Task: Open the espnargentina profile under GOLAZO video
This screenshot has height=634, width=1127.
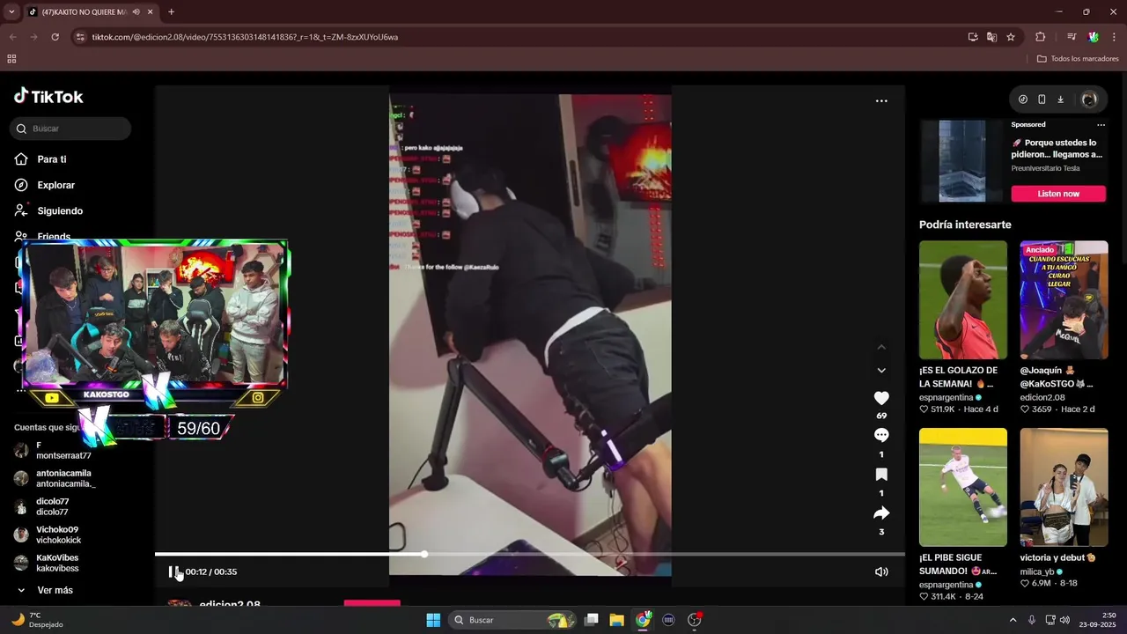Action: tap(946, 397)
